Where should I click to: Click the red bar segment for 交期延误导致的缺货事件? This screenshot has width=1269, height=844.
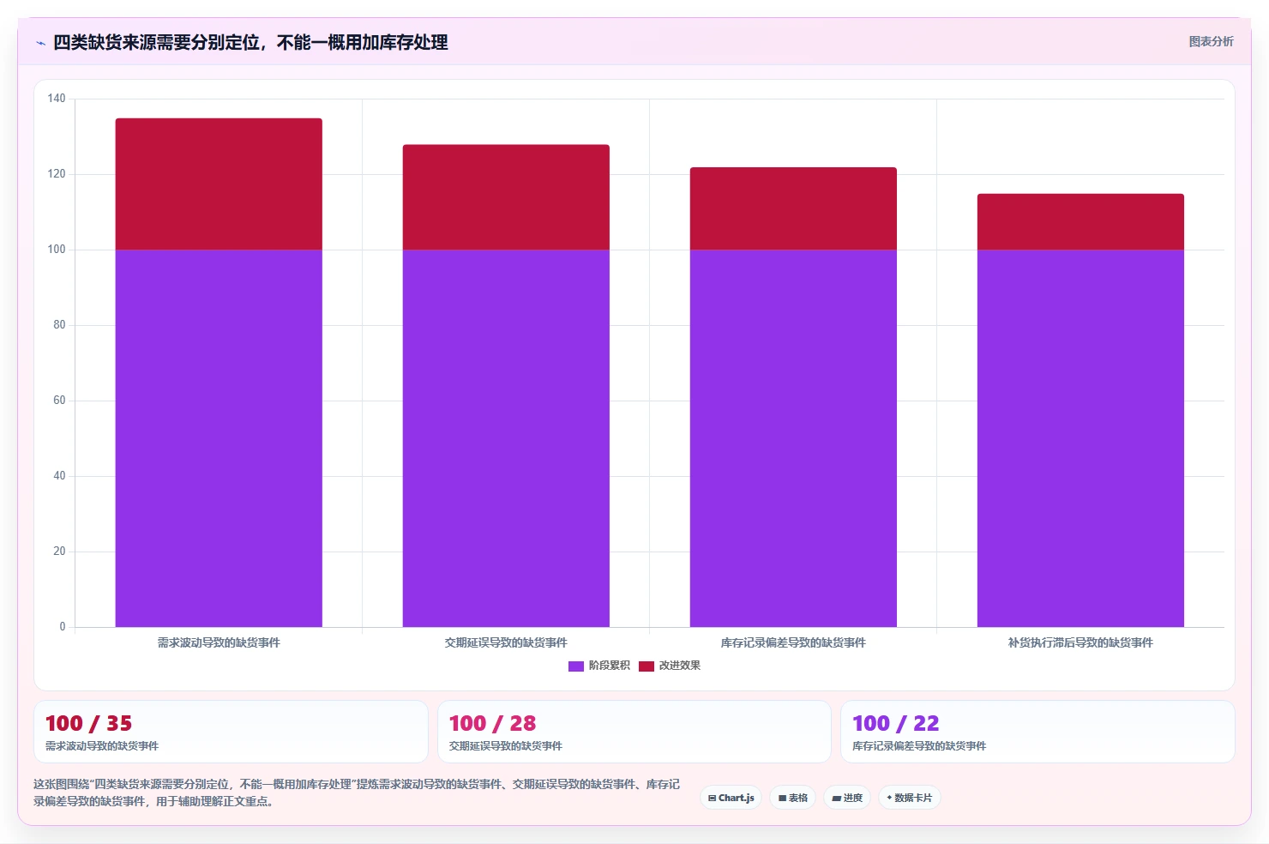click(x=506, y=197)
